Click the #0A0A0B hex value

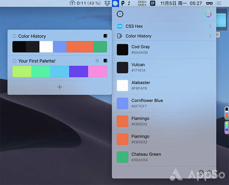[x=140, y=52]
